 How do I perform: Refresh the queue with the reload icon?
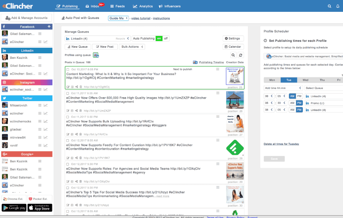point(240,55)
